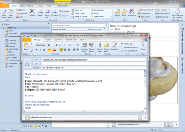The height and width of the screenshot is (132, 185).
Task: Open the Address Book in message ribbon
Action: point(84,47)
